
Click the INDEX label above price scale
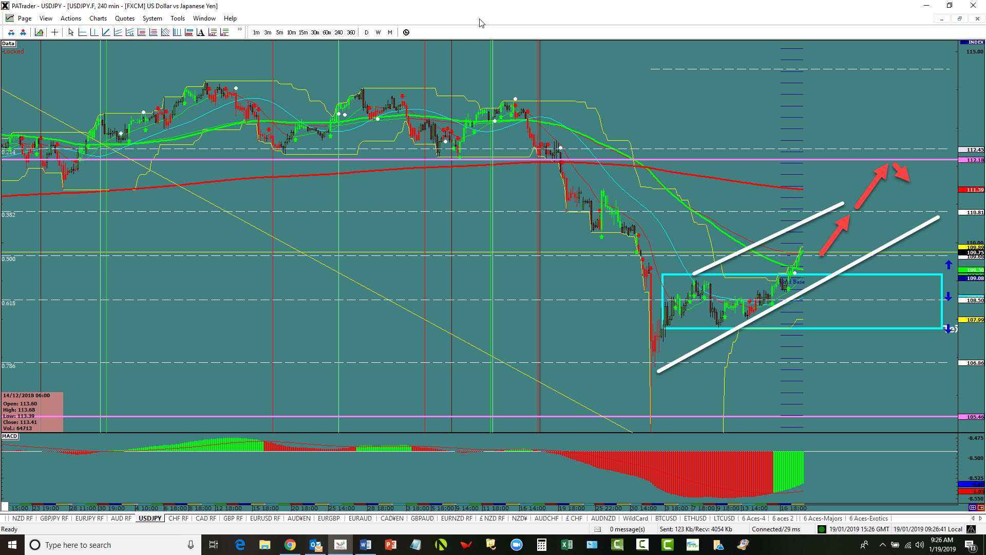point(972,42)
